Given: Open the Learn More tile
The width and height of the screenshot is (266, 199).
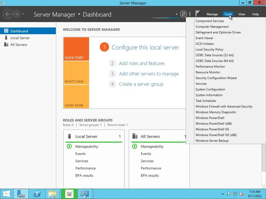Looking at the screenshot, I should (x=76, y=97).
